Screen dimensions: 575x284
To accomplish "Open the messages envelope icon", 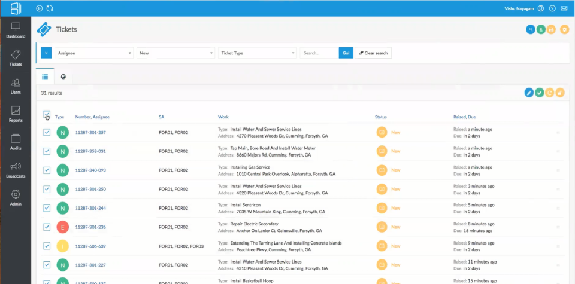I will tap(564, 8).
